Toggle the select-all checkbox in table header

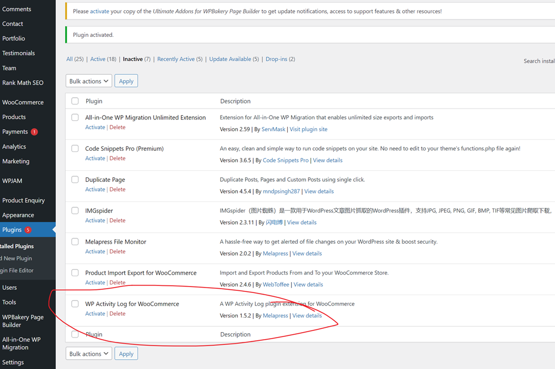point(75,101)
